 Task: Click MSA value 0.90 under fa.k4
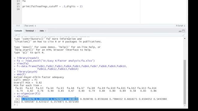coord(51,91)
